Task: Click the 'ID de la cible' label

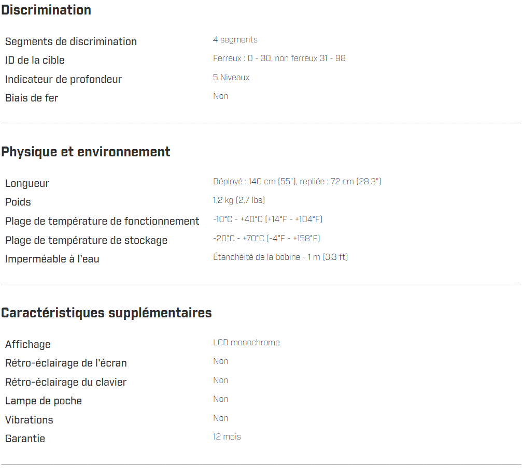Action: [x=35, y=60]
